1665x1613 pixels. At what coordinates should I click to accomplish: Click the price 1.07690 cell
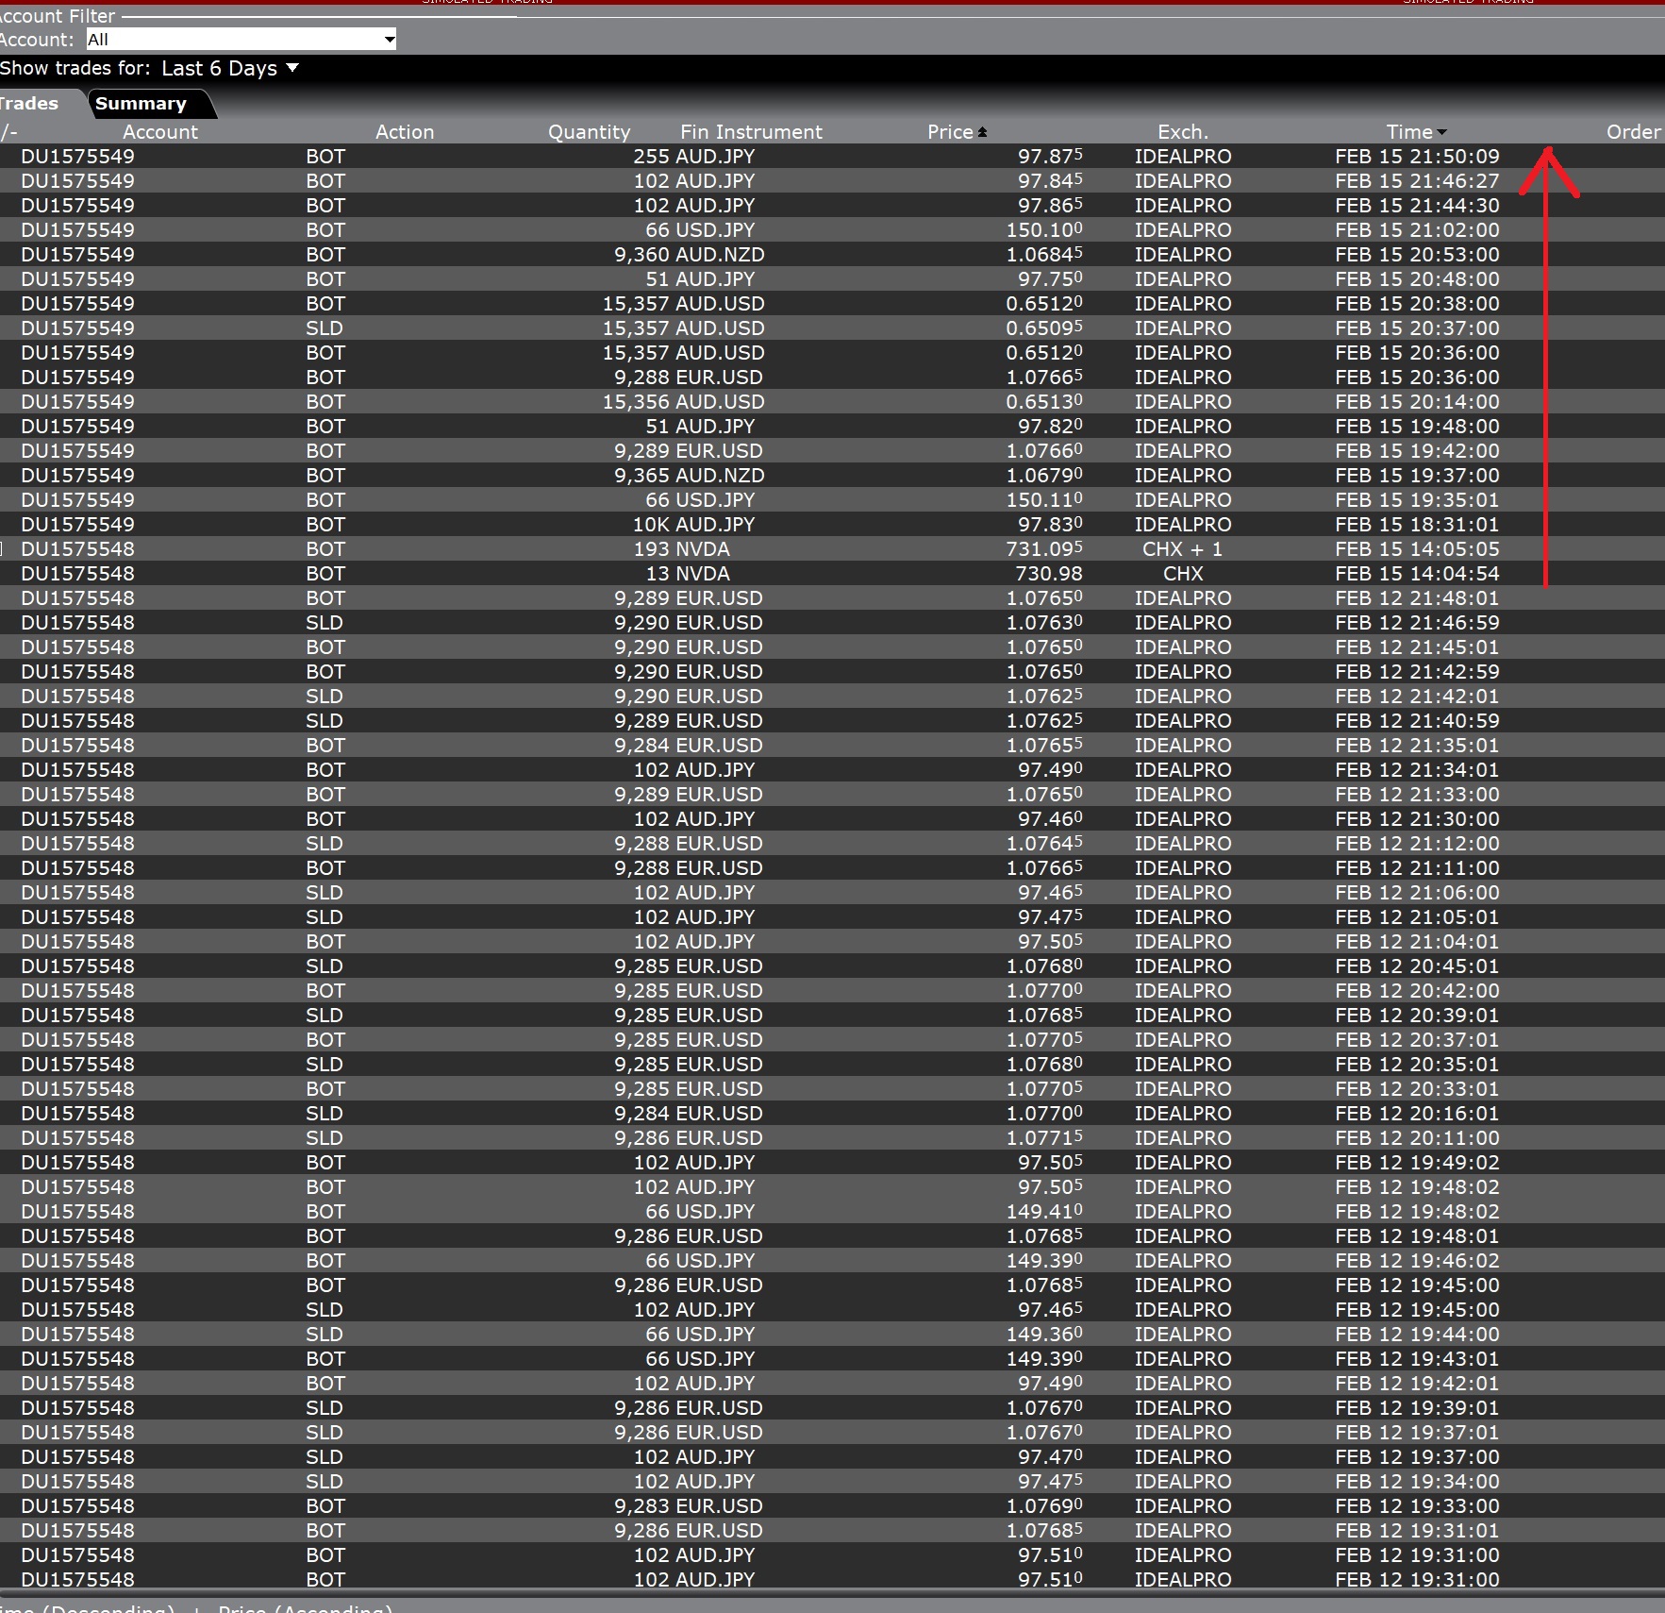tap(1044, 1506)
